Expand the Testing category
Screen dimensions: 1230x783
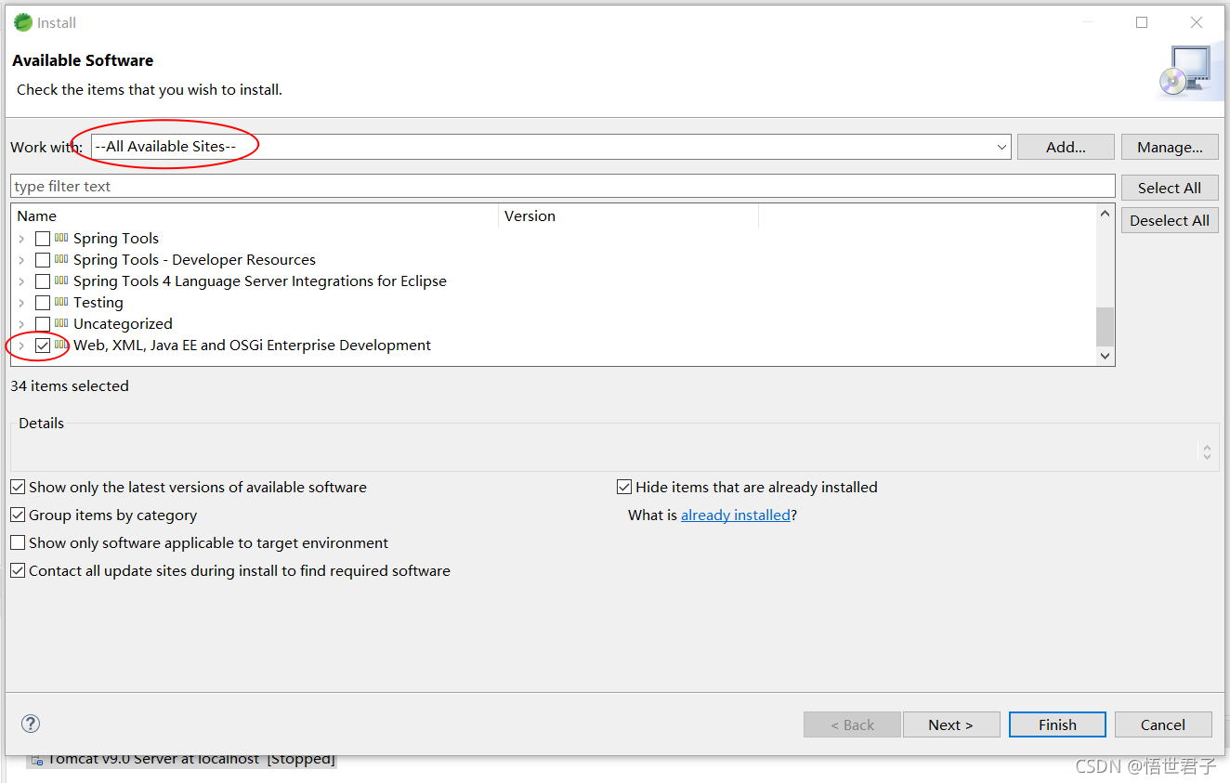[21, 303]
